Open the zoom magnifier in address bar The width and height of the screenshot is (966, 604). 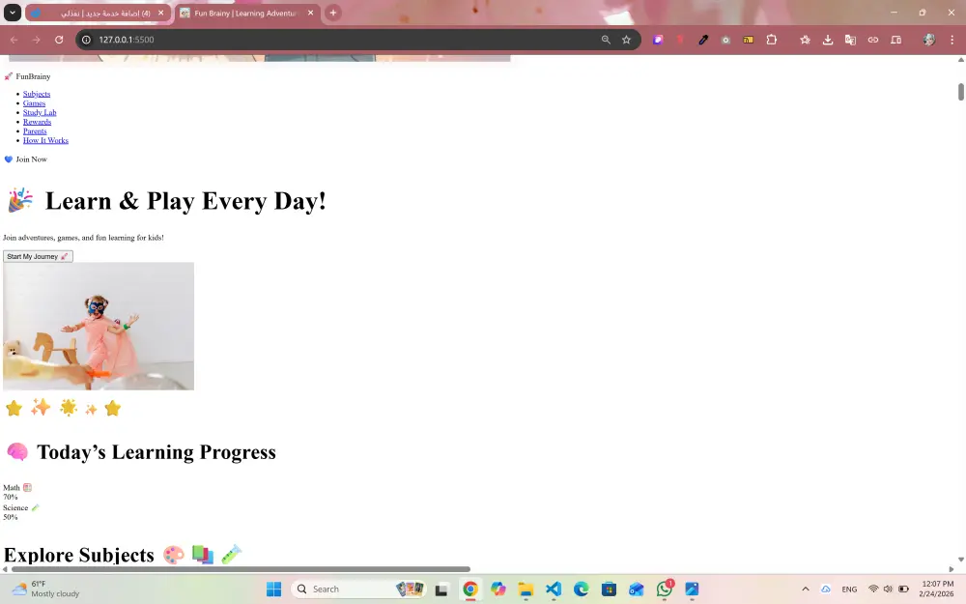(606, 40)
